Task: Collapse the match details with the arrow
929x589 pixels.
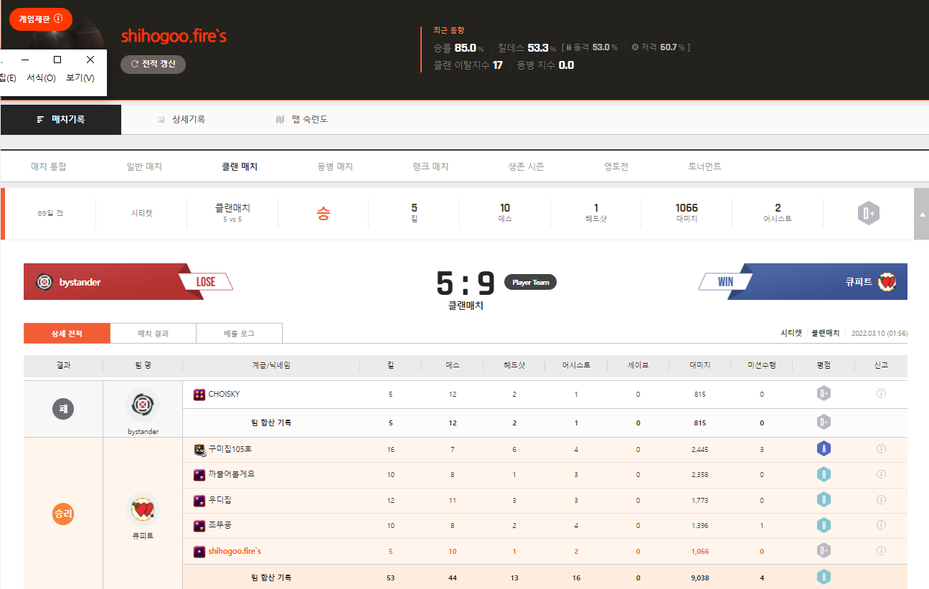Action: 921,214
